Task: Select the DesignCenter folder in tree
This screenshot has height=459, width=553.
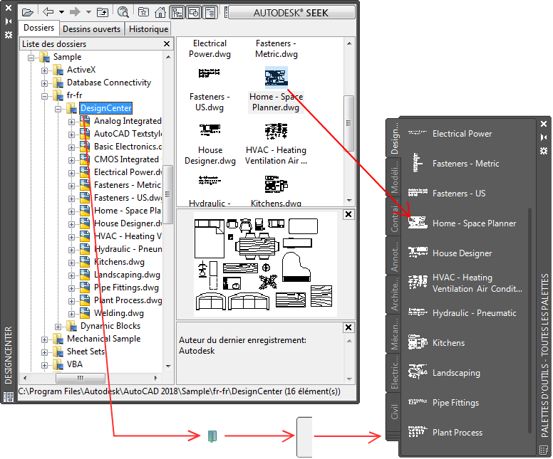Action: click(x=105, y=108)
